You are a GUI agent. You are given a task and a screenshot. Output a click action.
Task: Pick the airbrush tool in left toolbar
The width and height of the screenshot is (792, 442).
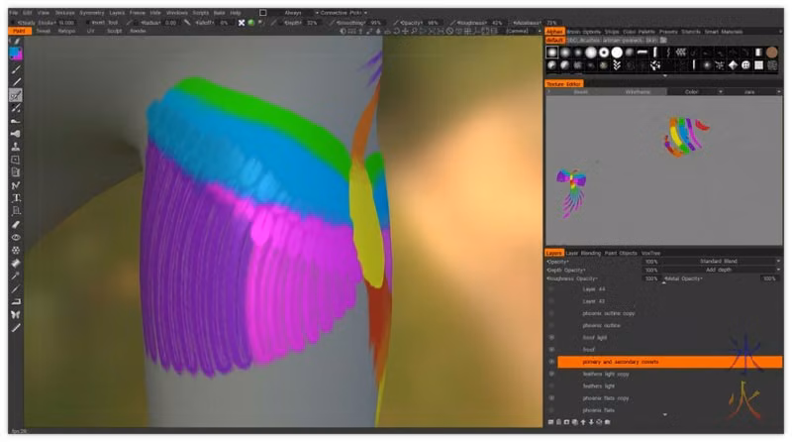click(x=16, y=134)
